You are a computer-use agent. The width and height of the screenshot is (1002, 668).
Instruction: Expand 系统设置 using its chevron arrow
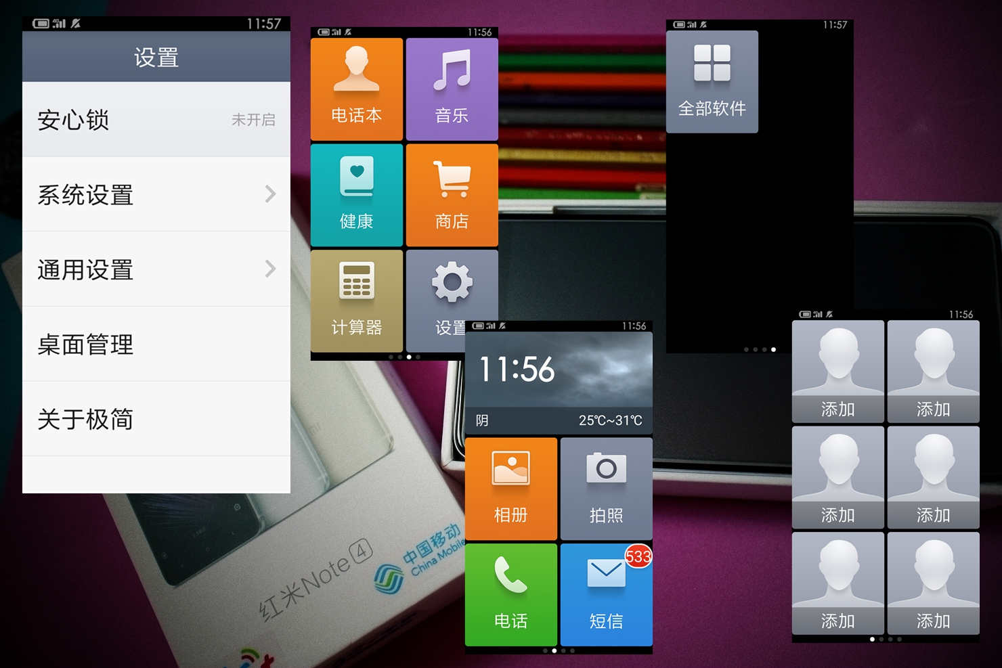coord(270,194)
